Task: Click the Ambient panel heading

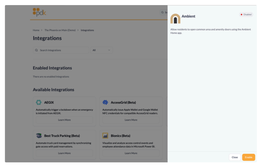Action: coord(188,16)
